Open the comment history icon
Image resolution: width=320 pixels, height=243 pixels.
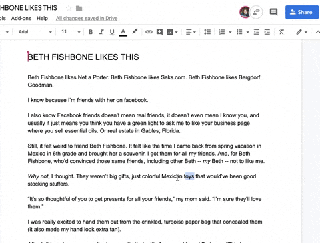click(x=273, y=12)
